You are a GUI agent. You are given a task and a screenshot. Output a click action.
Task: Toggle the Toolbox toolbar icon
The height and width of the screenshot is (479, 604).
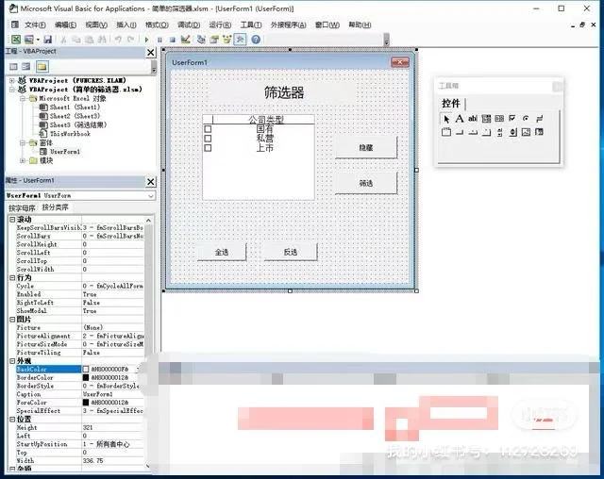(240, 40)
